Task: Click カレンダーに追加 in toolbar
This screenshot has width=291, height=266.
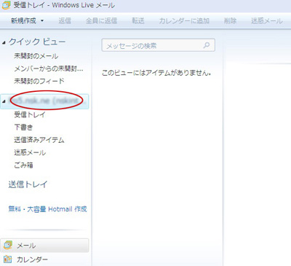Action: click(184, 20)
